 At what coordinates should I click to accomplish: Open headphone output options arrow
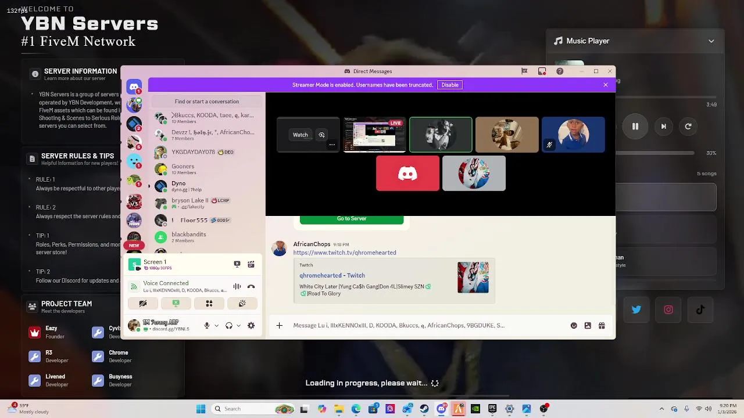coord(238,326)
